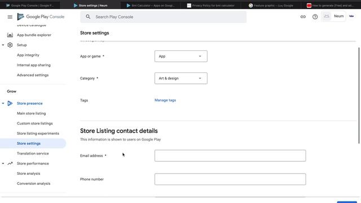Click the Setup gear icon
The image size is (361, 203).
10,45
